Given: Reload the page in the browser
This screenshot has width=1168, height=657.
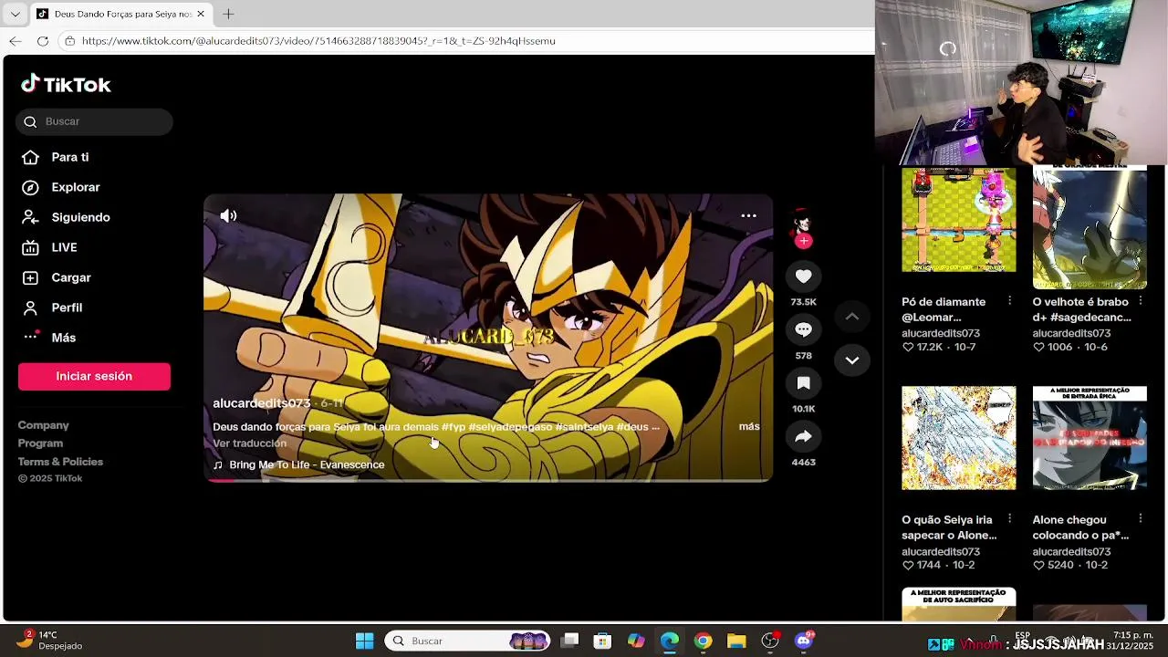Looking at the screenshot, I should pyautogui.click(x=43, y=41).
